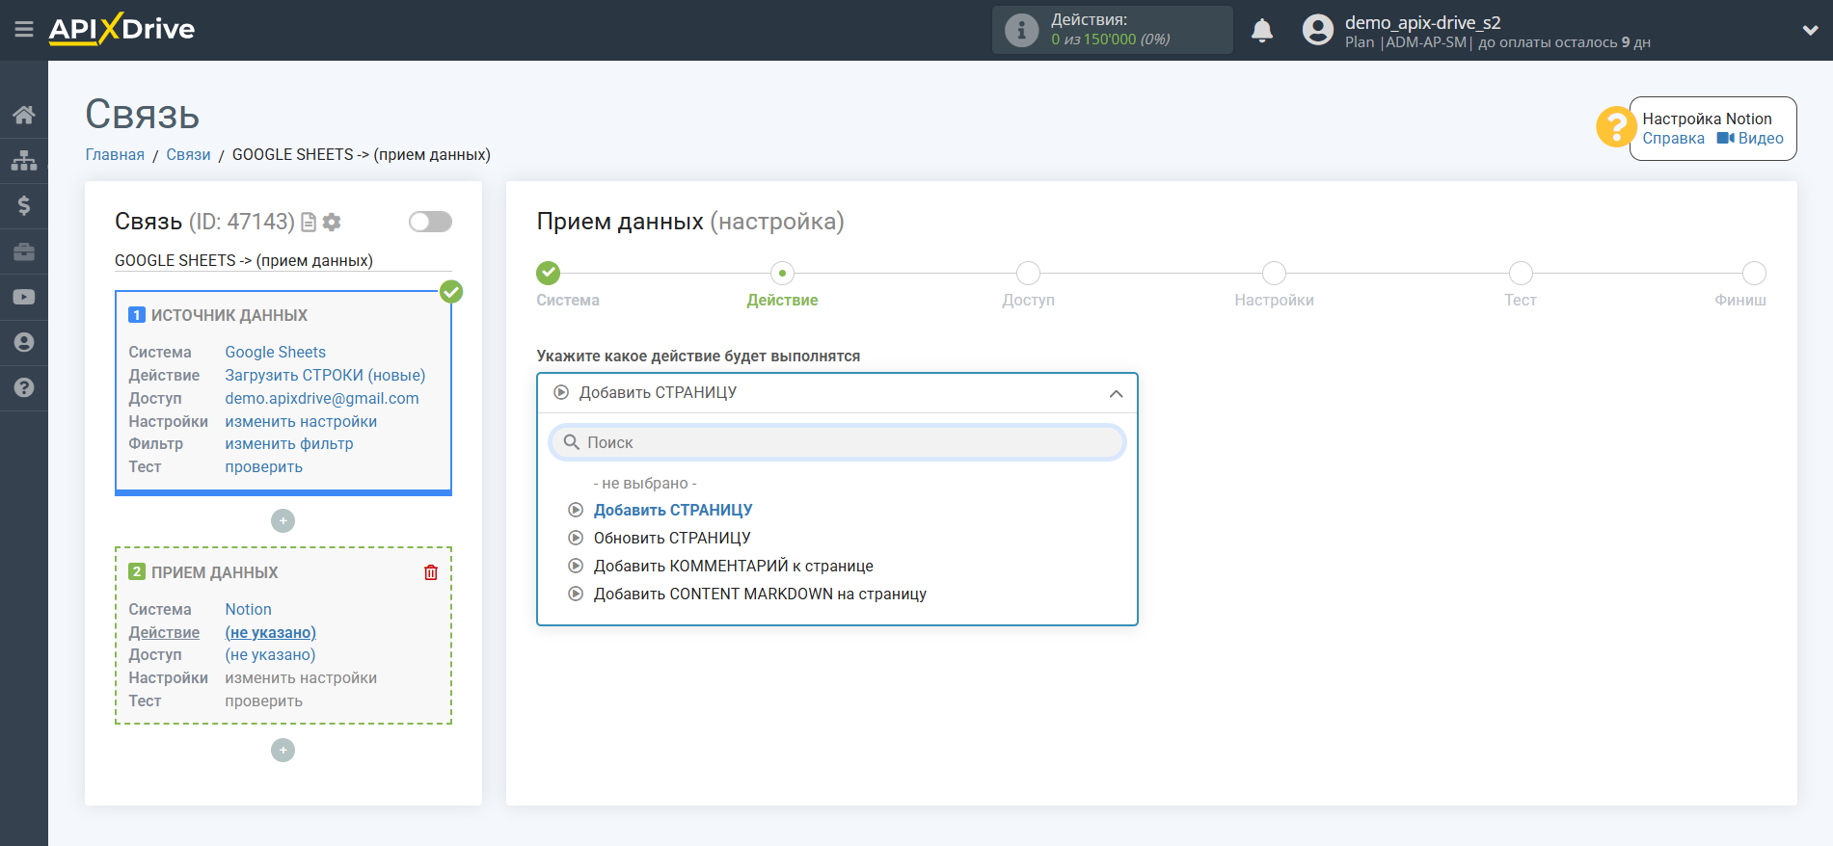Click the Google Sheets system link

(x=276, y=353)
